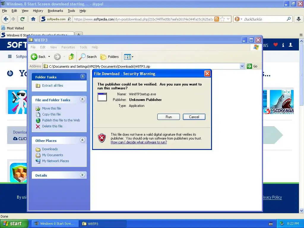Go Back in W8TP3 explorer window
The height and width of the screenshot is (228, 304).
pyautogui.click(x=38, y=57)
